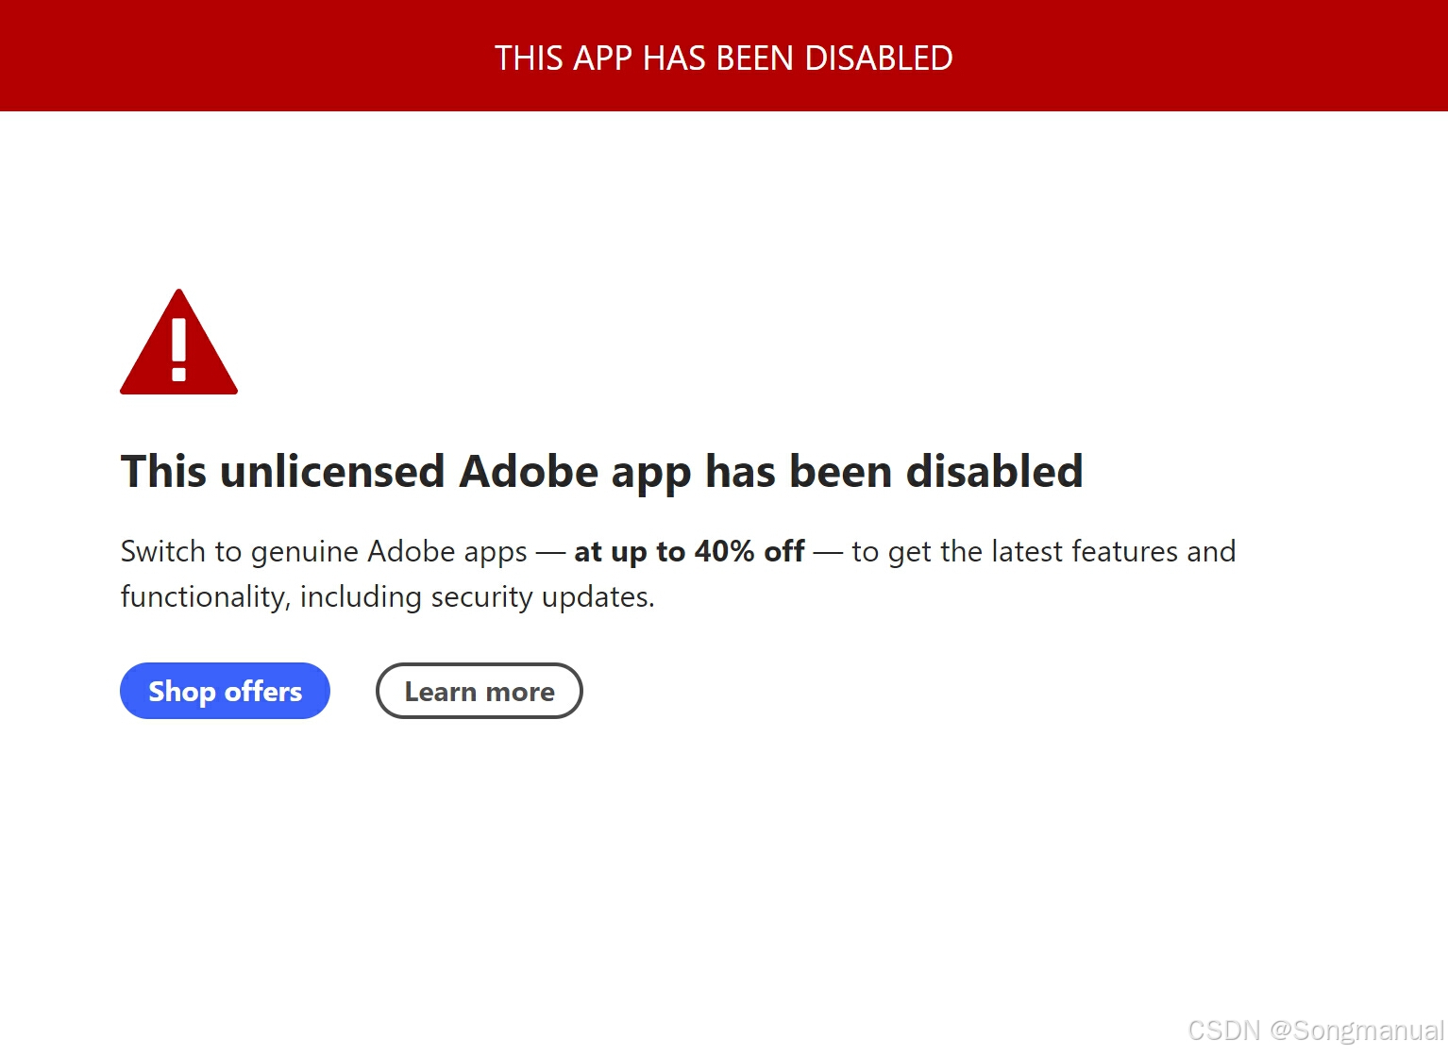Open the Learn more link button
This screenshot has height=1055, width=1448.
click(x=480, y=691)
